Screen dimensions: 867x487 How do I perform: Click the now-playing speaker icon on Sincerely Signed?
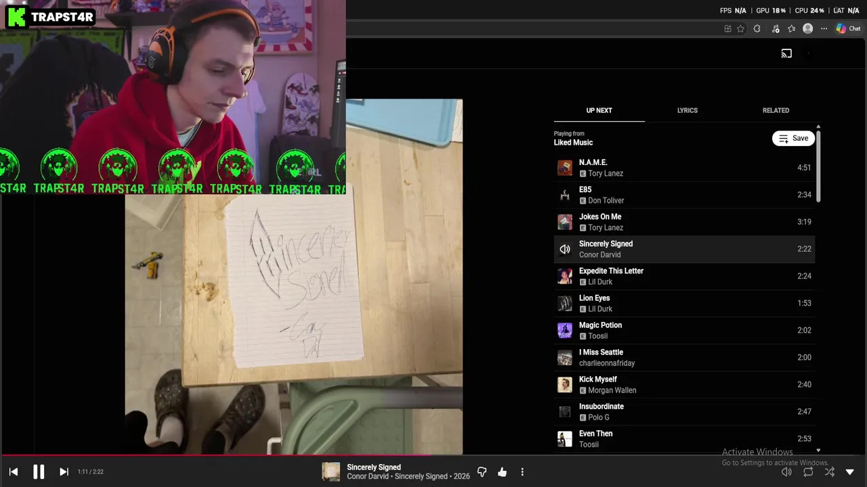point(565,249)
